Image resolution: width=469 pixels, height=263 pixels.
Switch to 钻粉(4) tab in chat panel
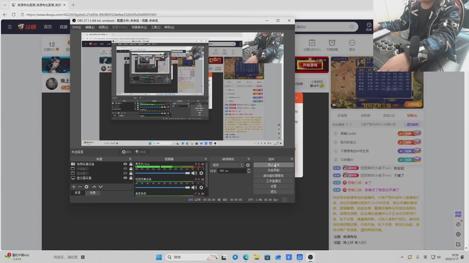pos(412,115)
